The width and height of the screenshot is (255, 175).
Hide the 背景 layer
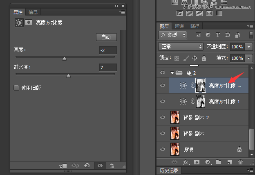pos(163,149)
